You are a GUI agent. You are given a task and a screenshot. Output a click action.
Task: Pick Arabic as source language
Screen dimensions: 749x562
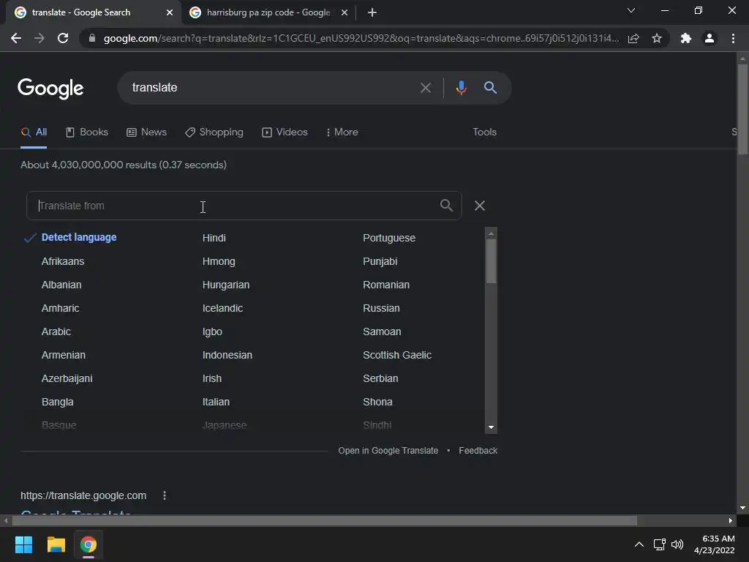coord(56,331)
